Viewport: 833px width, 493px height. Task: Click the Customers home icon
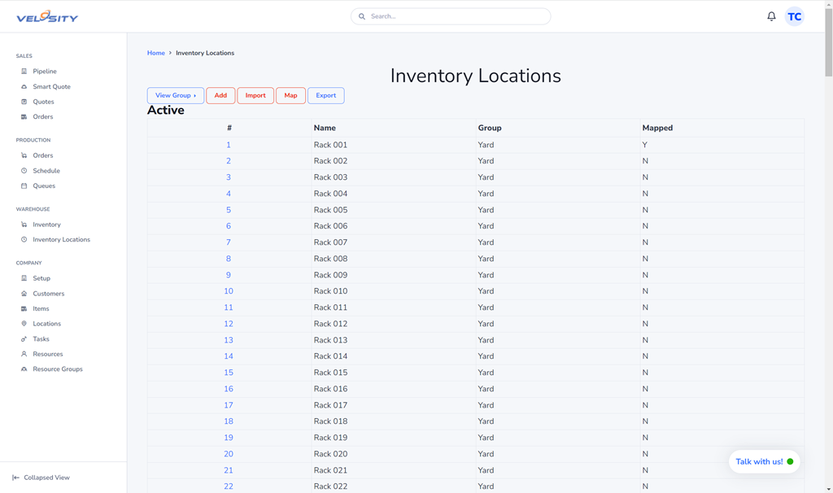(24, 294)
